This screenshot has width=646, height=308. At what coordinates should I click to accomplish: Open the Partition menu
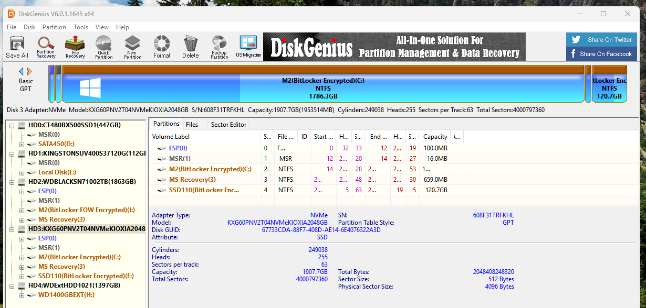click(x=54, y=27)
